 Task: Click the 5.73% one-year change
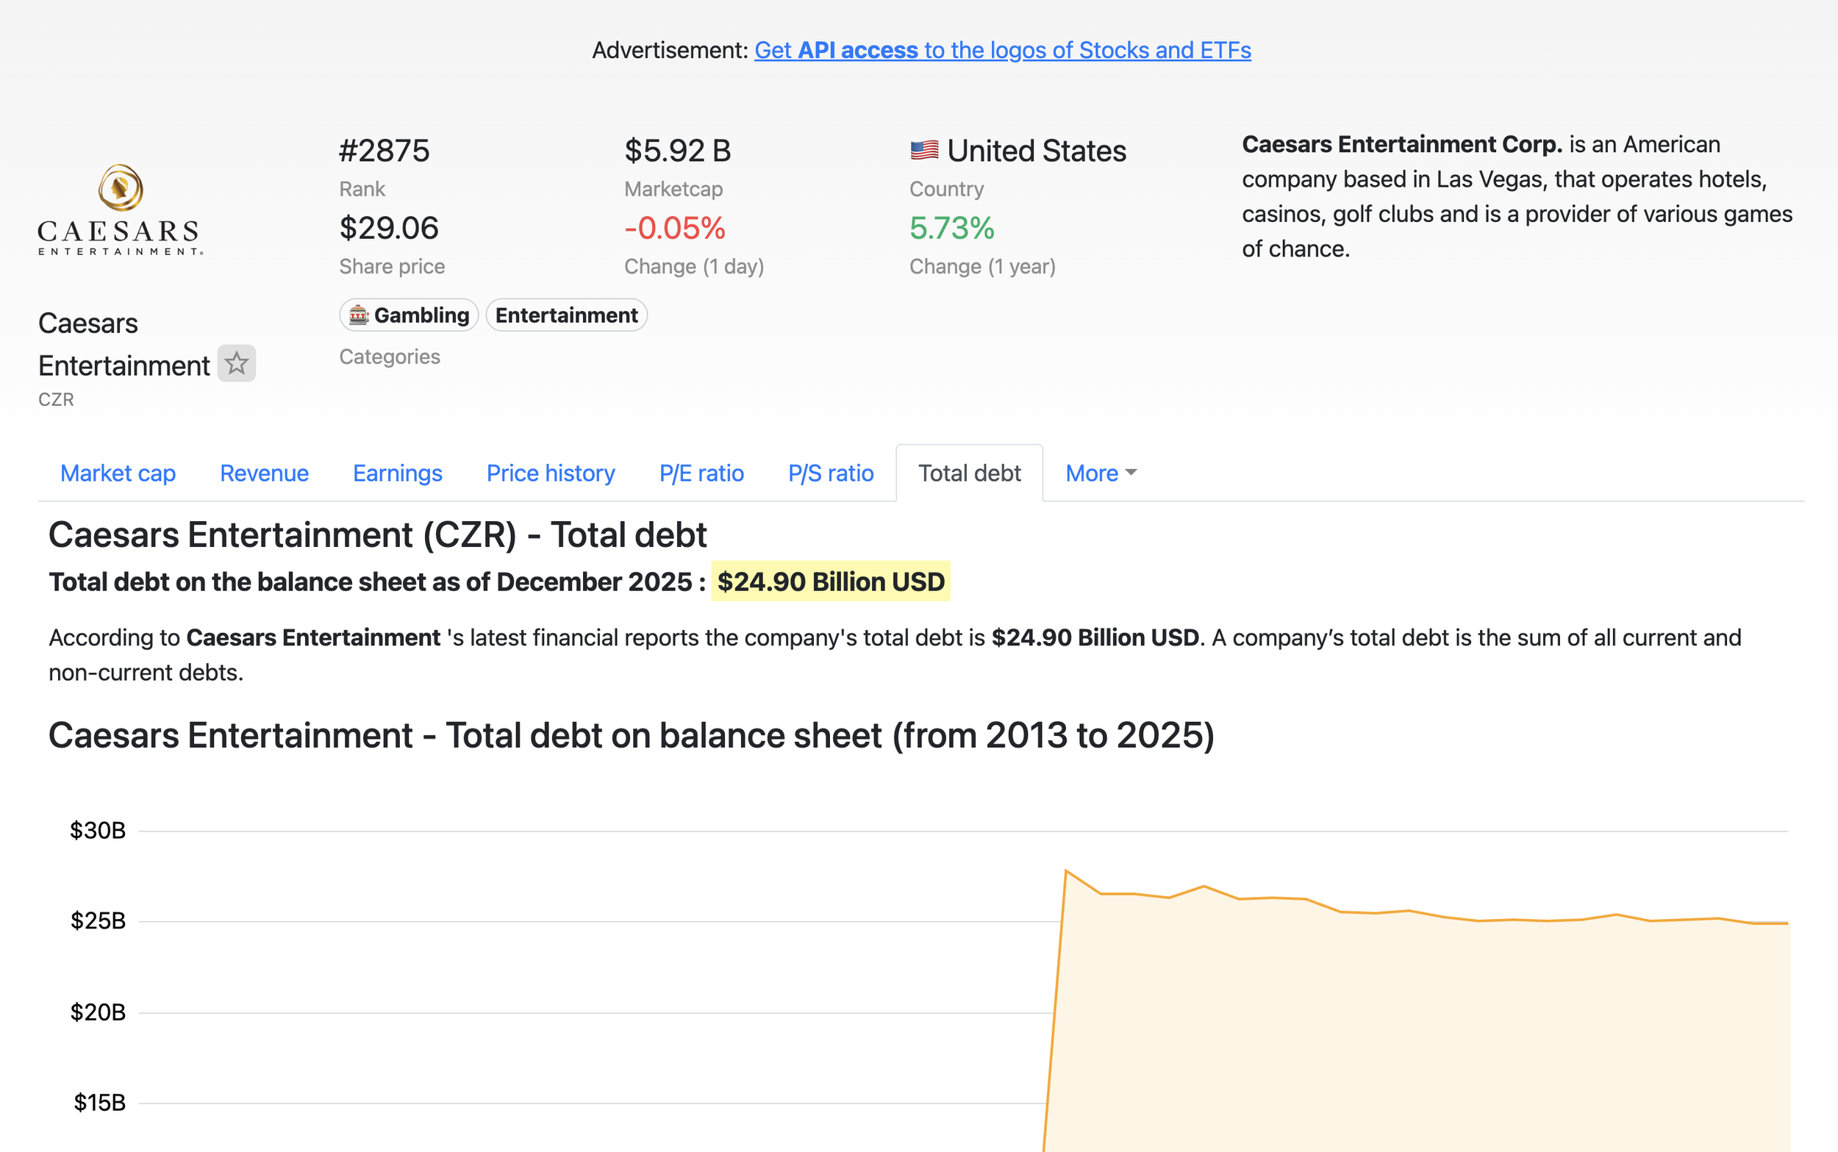coord(952,228)
